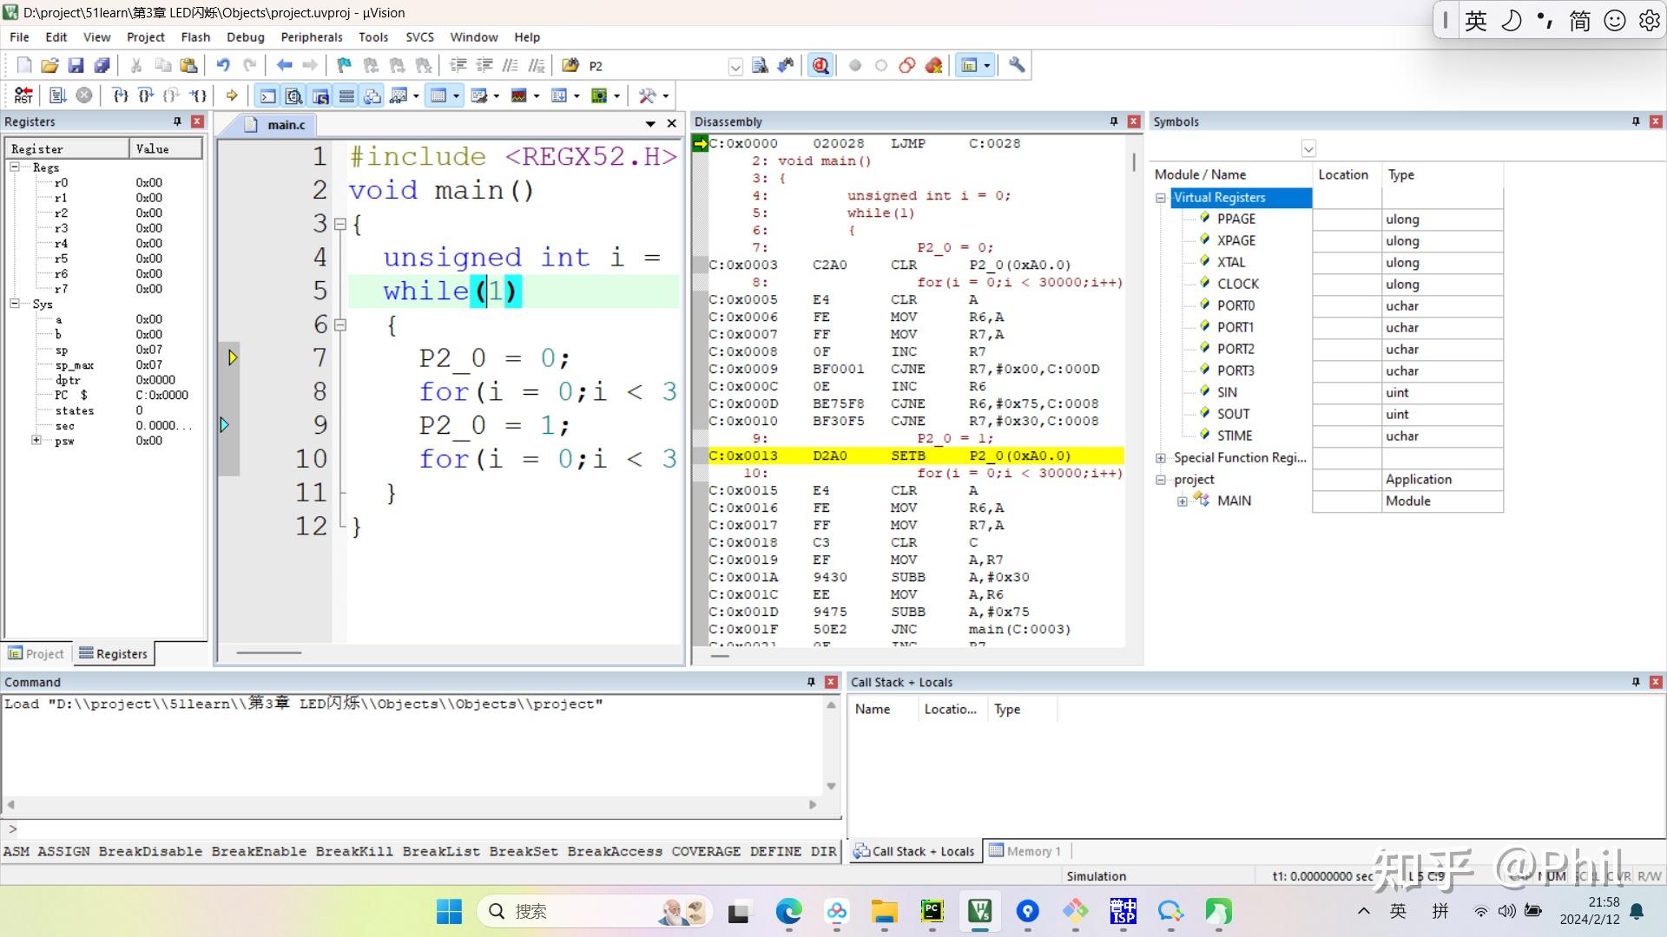The image size is (1667, 937).
Task: Click the Undo arrow icon
Action: point(223,65)
